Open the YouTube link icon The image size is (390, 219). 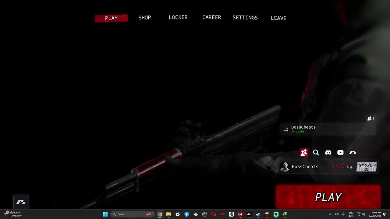tap(340, 152)
